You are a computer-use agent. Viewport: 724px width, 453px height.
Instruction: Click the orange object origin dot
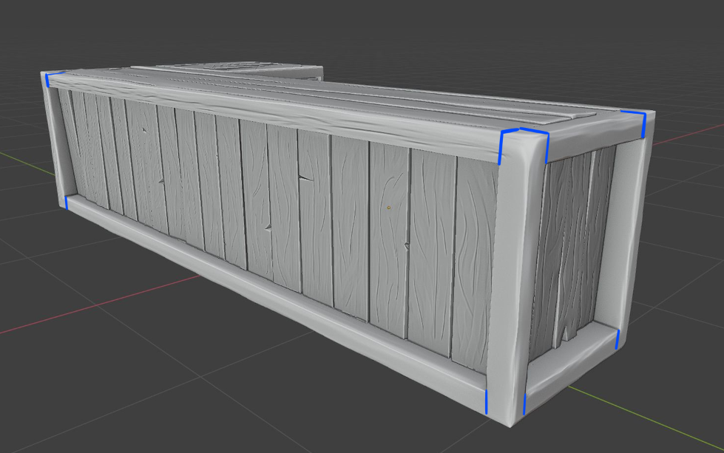coord(389,208)
